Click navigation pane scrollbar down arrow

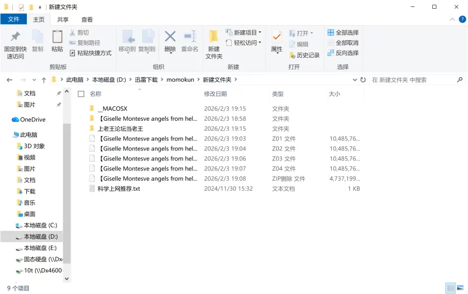[x=67, y=278]
